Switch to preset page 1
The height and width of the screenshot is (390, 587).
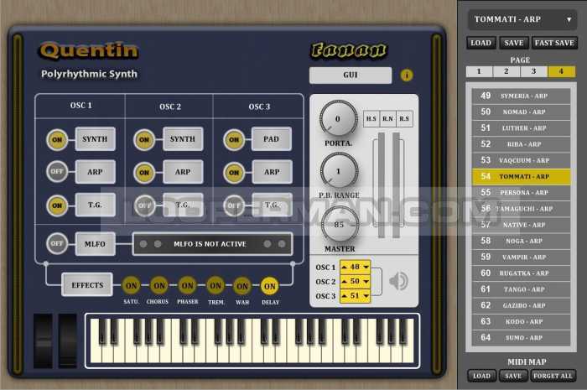[479, 71]
